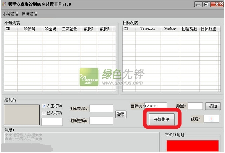
Task: Click the QQ帐号 column header
Action: (30, 29)
